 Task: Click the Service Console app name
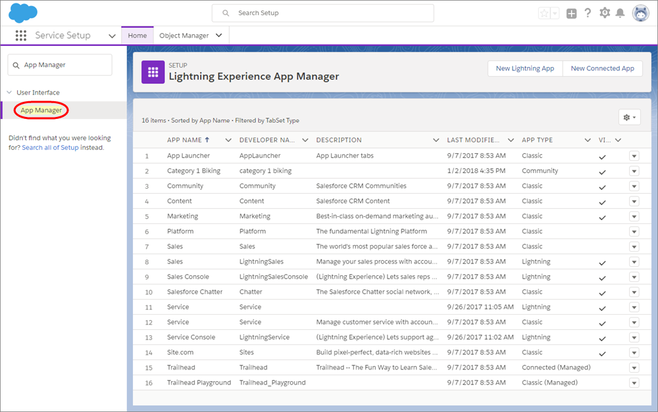point(191,337)
